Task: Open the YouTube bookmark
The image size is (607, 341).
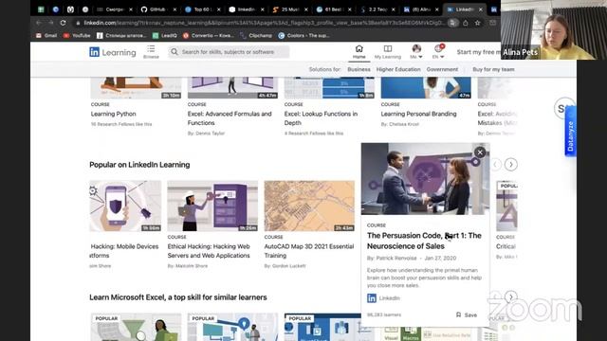Action: [77, 35]
